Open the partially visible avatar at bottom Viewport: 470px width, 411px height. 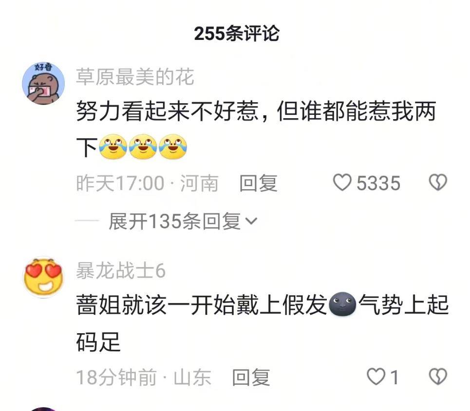coord(43,409)
